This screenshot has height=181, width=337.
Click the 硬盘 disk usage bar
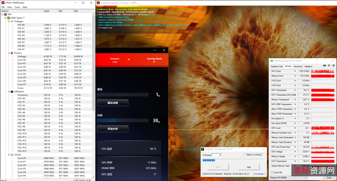122,95
